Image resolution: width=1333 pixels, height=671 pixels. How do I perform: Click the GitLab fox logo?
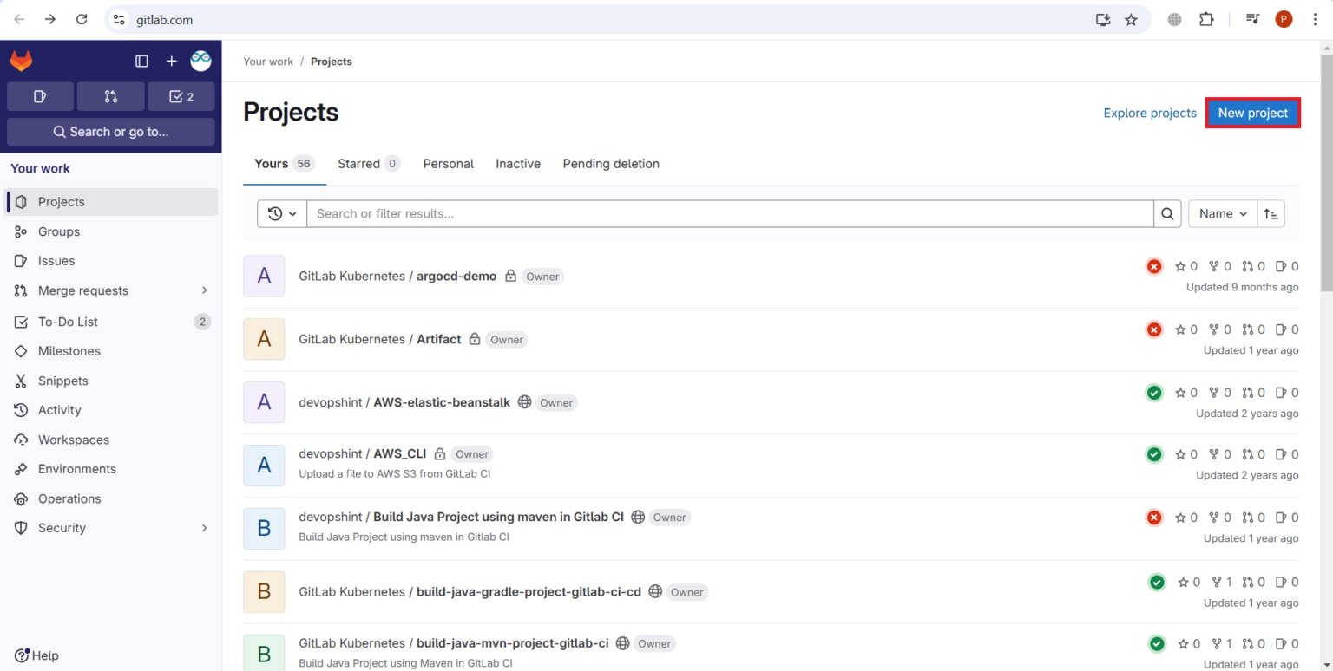tap(21, 61)
